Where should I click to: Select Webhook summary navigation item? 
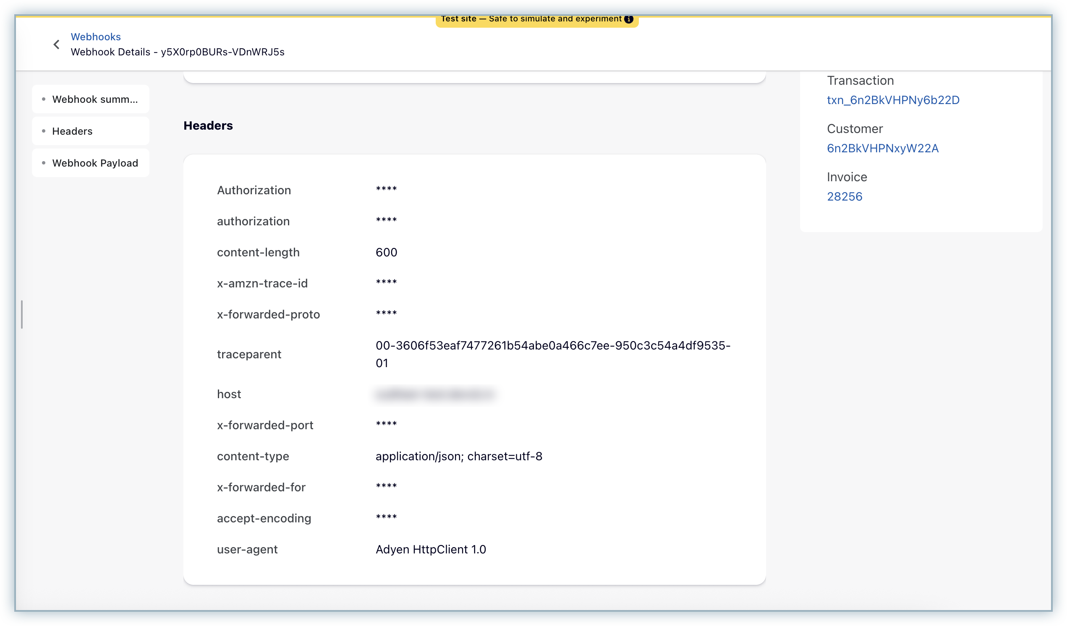[95, 99]
